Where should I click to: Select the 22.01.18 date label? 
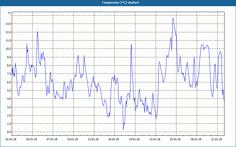tap(155, 139)
